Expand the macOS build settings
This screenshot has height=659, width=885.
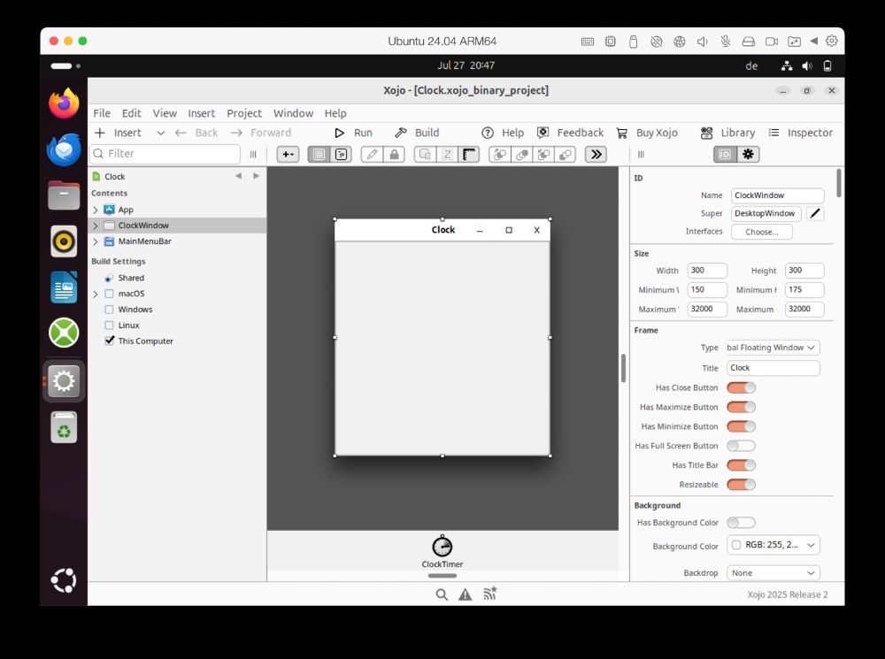[x=96, y=294]
